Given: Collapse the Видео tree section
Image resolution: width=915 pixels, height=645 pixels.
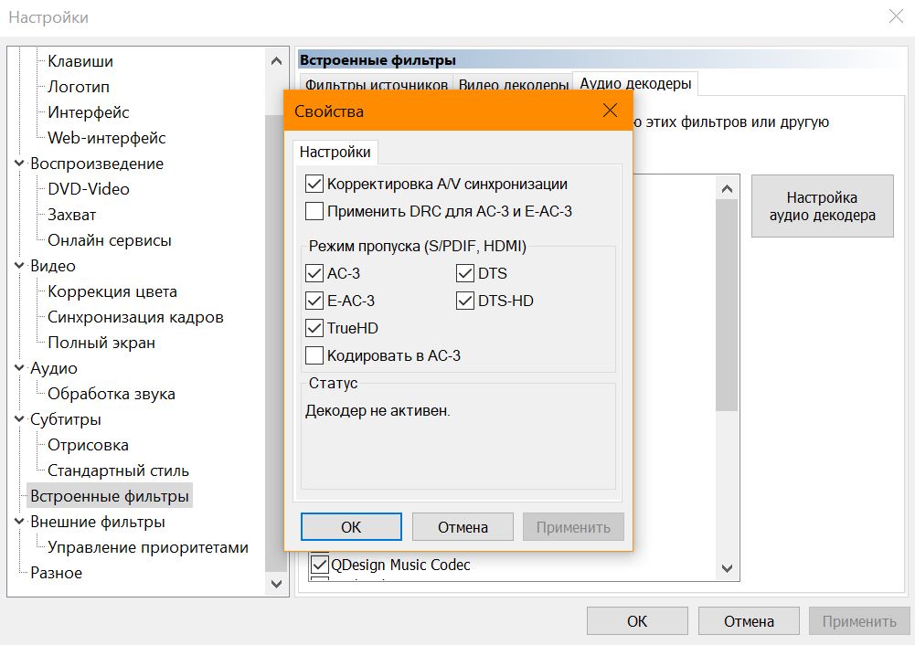Looking at the screenshot, I should click(x=19, y=267).
